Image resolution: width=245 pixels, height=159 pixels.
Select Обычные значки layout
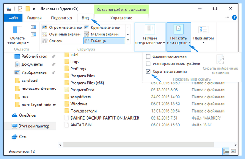click(62, 34)
